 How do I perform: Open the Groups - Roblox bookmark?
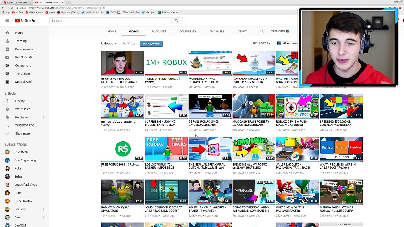pos(34,12)
